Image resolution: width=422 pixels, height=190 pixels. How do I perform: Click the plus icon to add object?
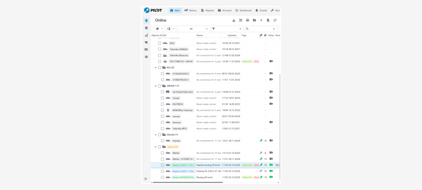pos(261,20)
